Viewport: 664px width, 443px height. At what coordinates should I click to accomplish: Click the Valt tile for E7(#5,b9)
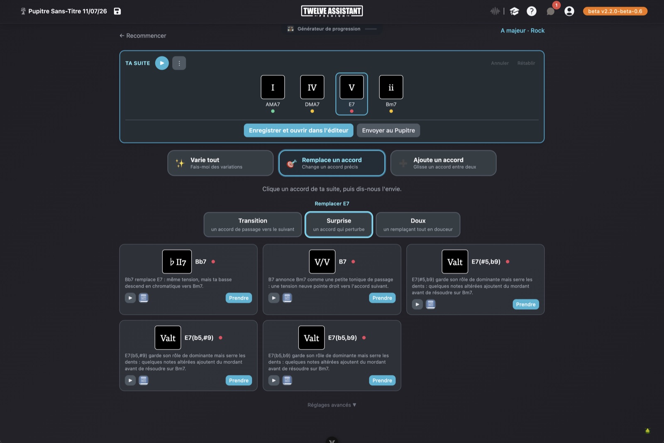coord(455,262)
